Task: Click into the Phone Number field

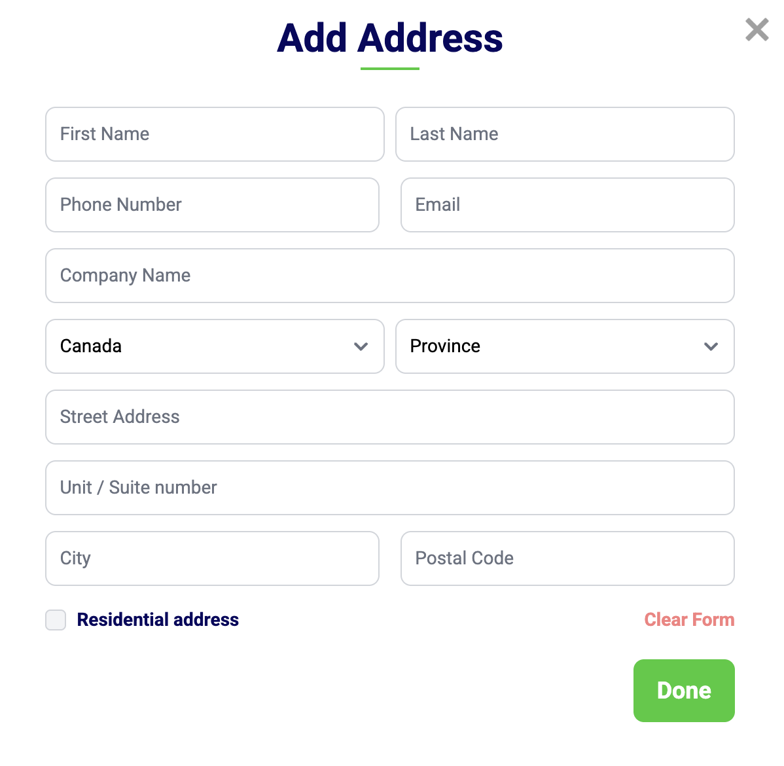Action: (212, 205)
